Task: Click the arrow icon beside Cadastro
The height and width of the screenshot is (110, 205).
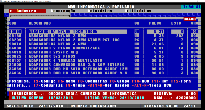Action: pos(11,11)
